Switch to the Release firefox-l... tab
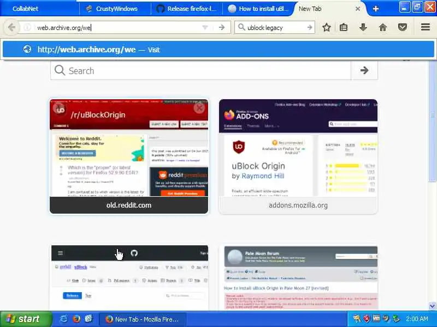Image resolution: width=437 pixels, height=327 pixels. click(187, 9)
